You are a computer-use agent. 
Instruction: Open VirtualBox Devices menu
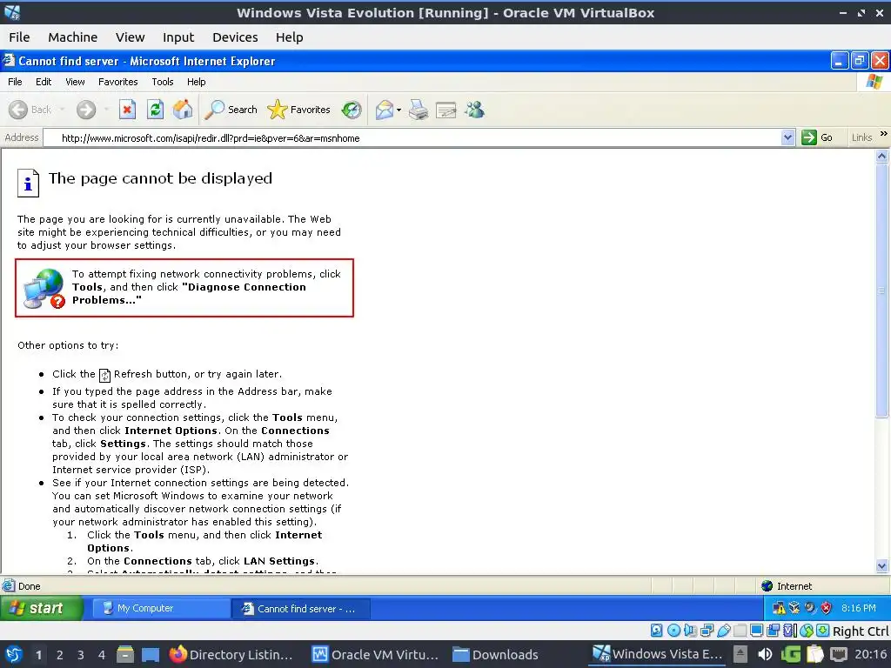click(x=235, y=37)
